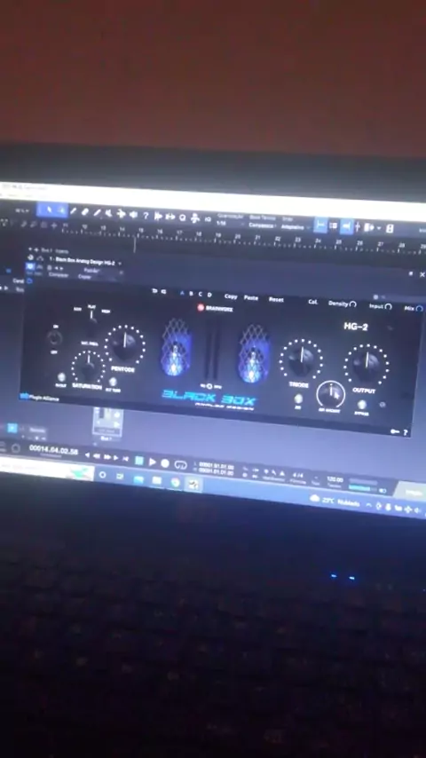Toggle the plugin power ON/OFF switch
The height and width of the screenshot is (758, 426).
(55, 339)
